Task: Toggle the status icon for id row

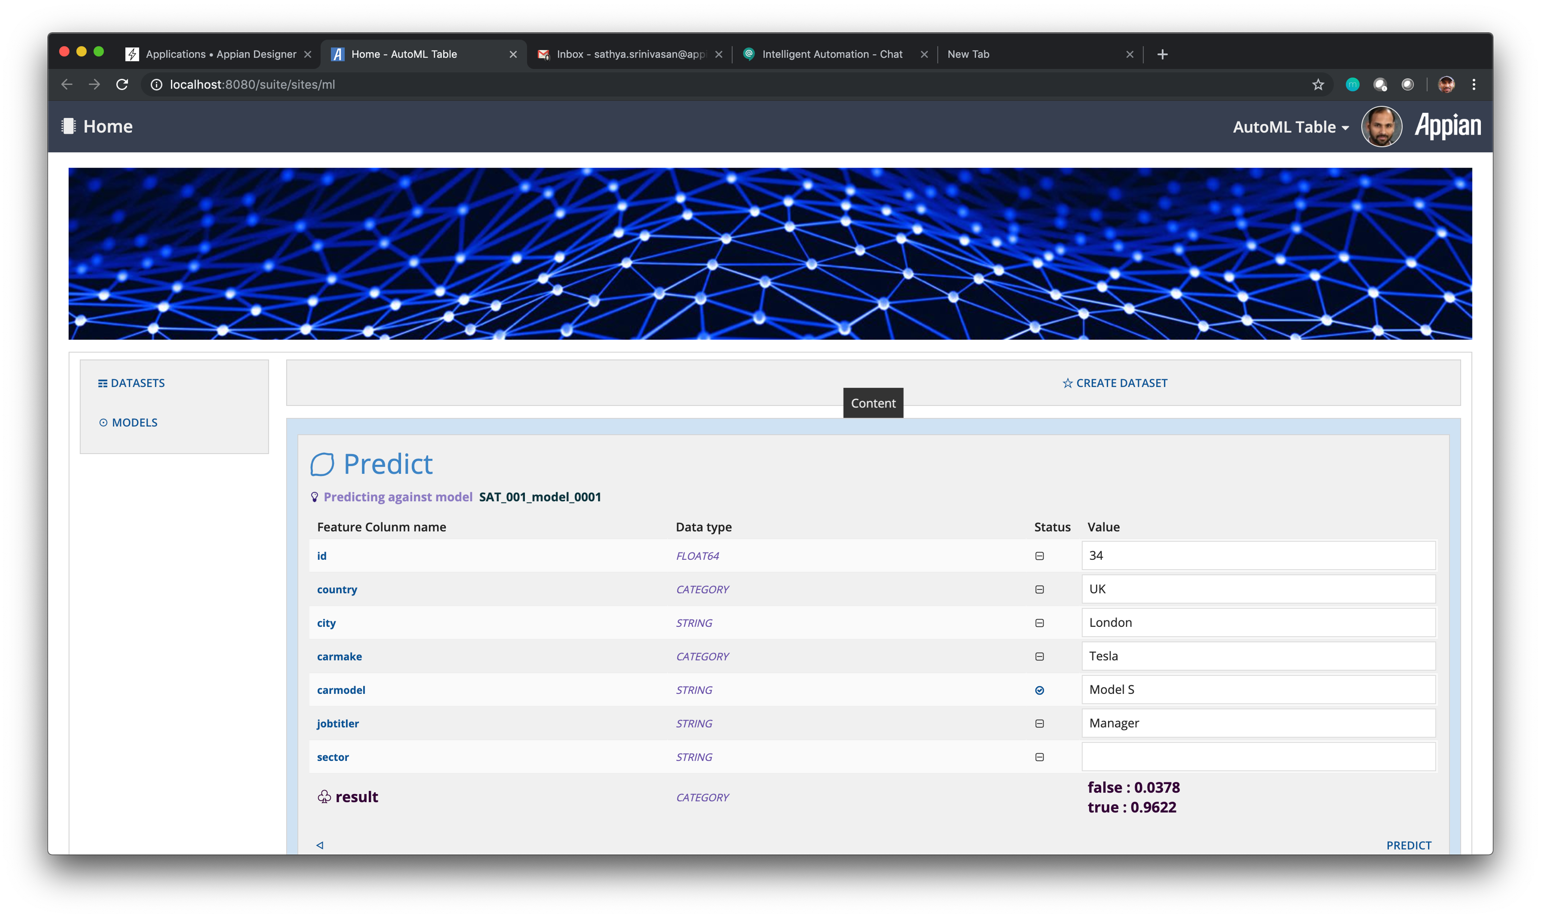Action: pos(1039,556)
